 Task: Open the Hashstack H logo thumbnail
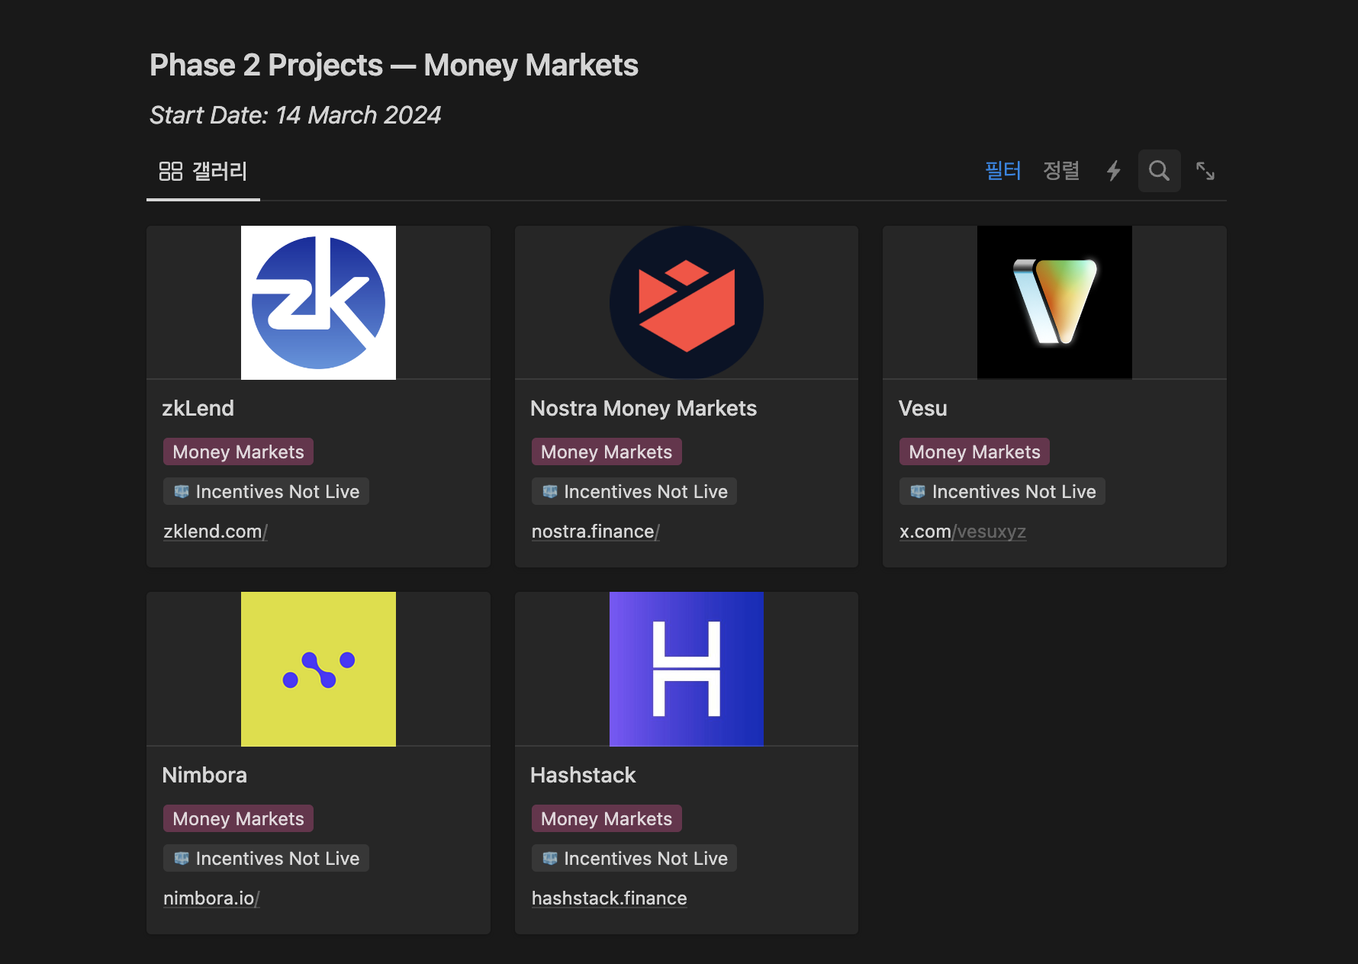pyautogui.click(x=687, y=669)
